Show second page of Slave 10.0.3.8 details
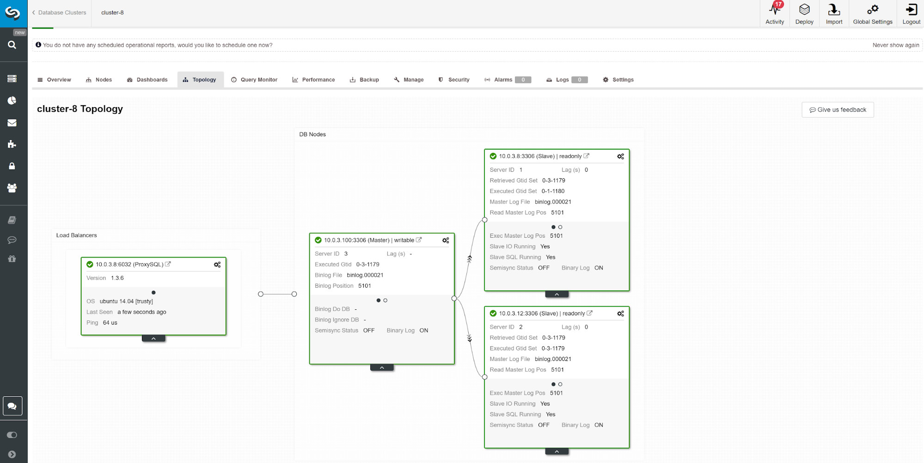The height and width of the screenshot is (463, 924). (560, 227)
